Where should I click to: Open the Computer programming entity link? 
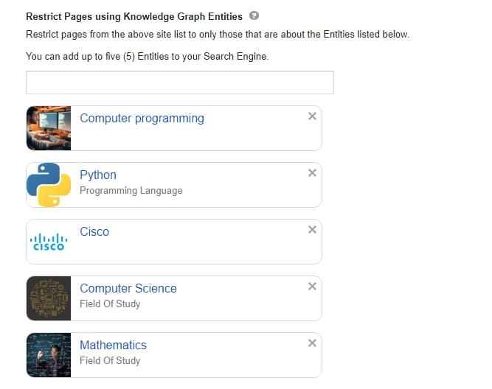(x=142, y=118)
